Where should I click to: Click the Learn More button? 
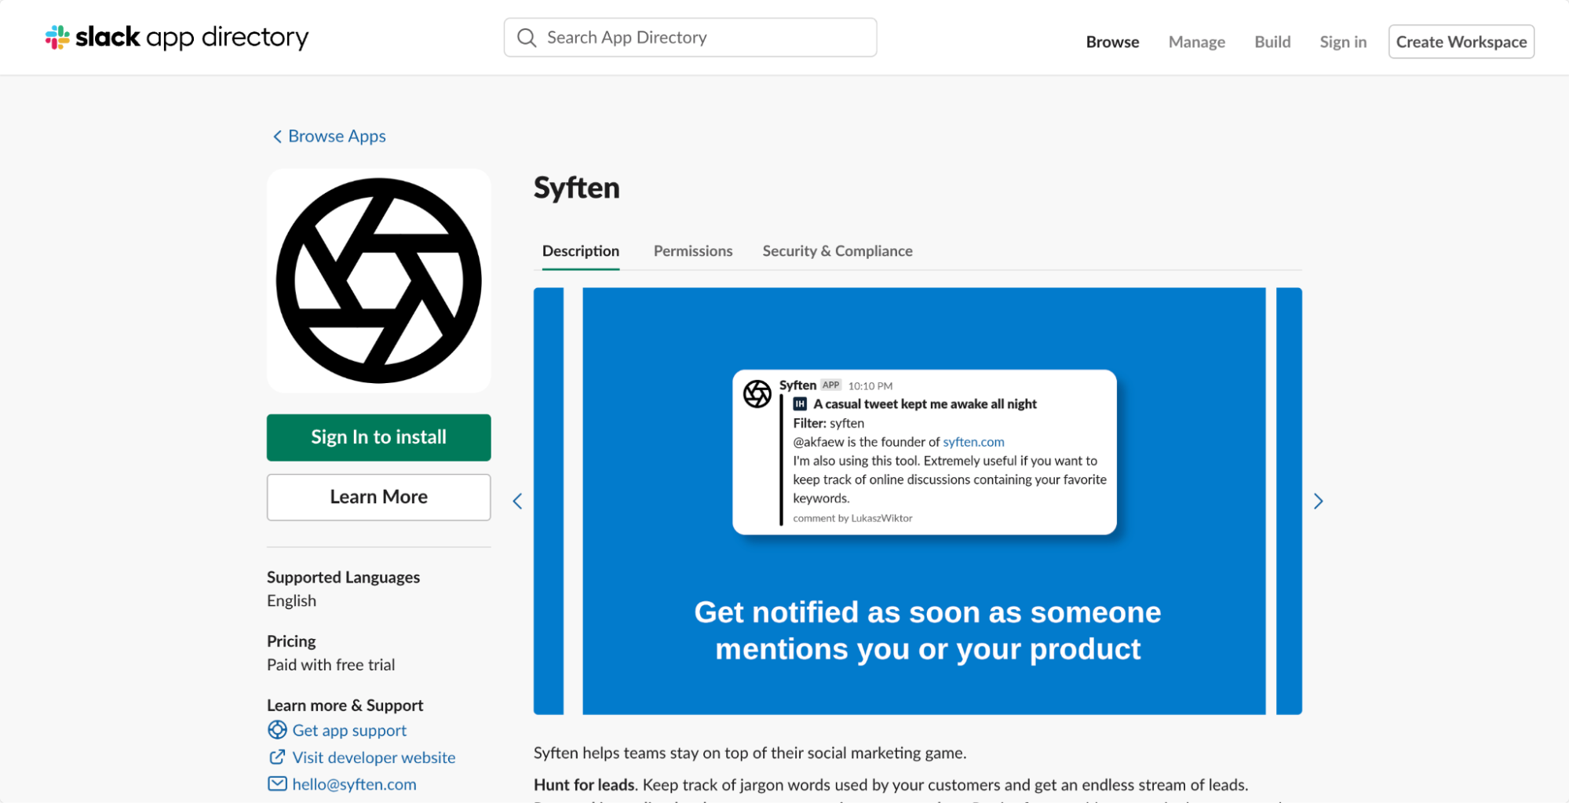coord(378,497)
